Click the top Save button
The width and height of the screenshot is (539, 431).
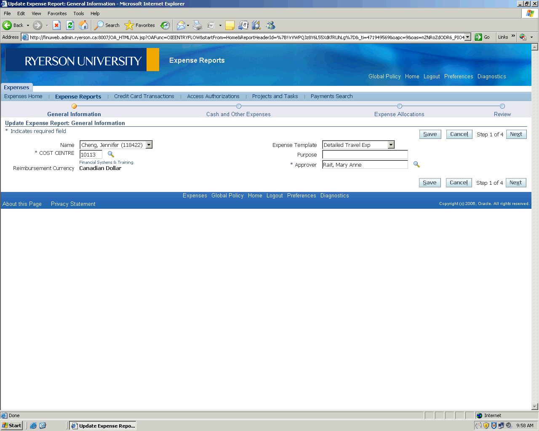click(430, 134)
